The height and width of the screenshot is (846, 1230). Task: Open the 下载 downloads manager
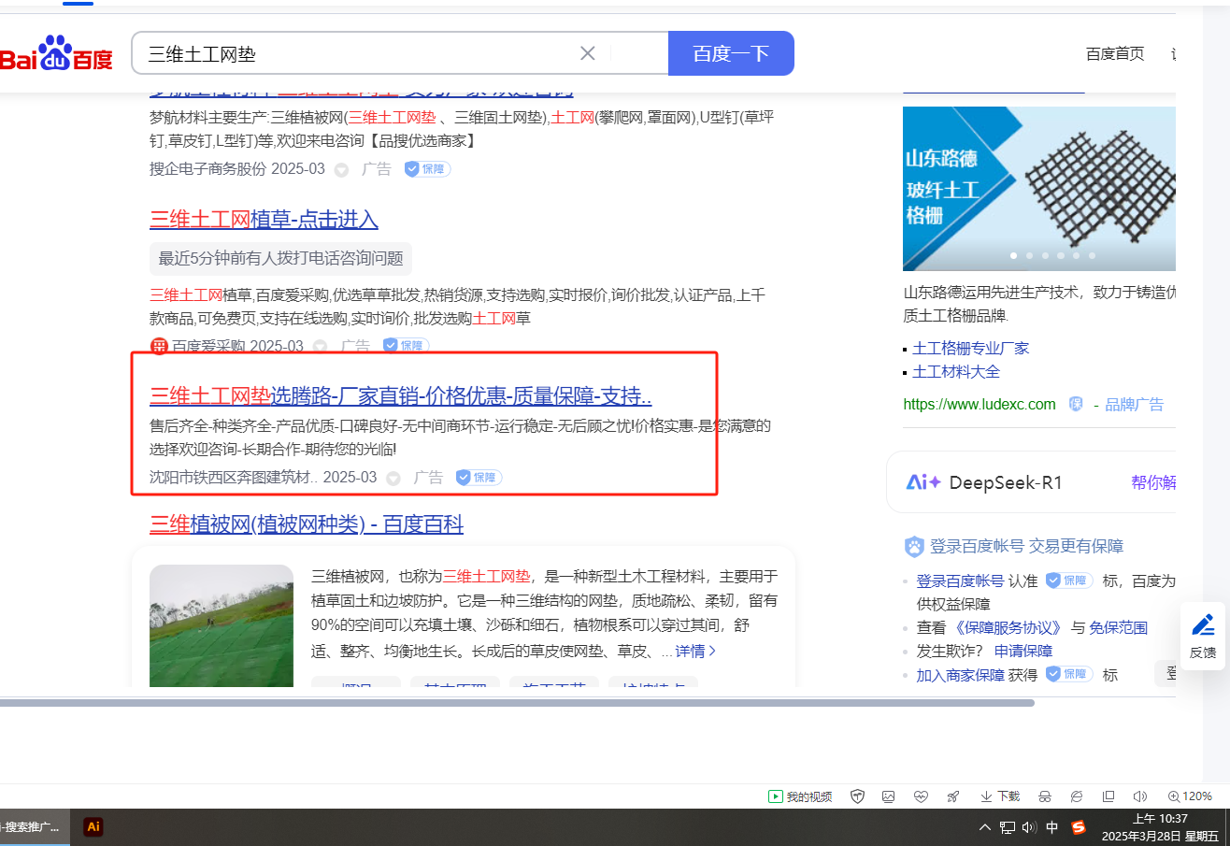coord(999,796)
